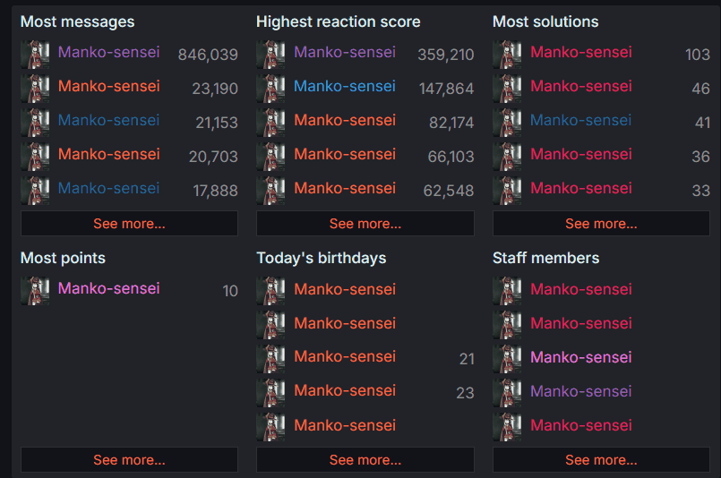The height and width of the screenshot is (478, 721).
Task: Click avatar of birthday member aged 21
Action: [270, 359]
